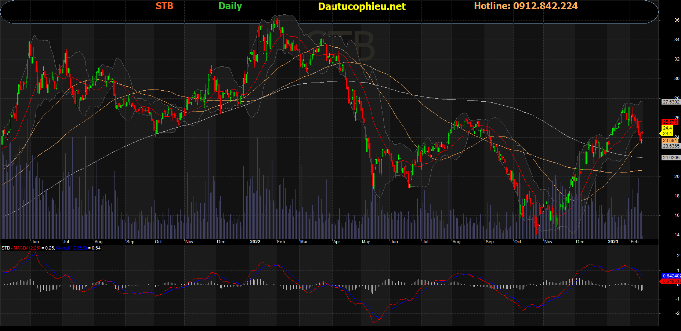The height and width of the screenshot is (331, 681).
Task: Select the blue 0.642402 signal value tag
Action: coord(671,276)
